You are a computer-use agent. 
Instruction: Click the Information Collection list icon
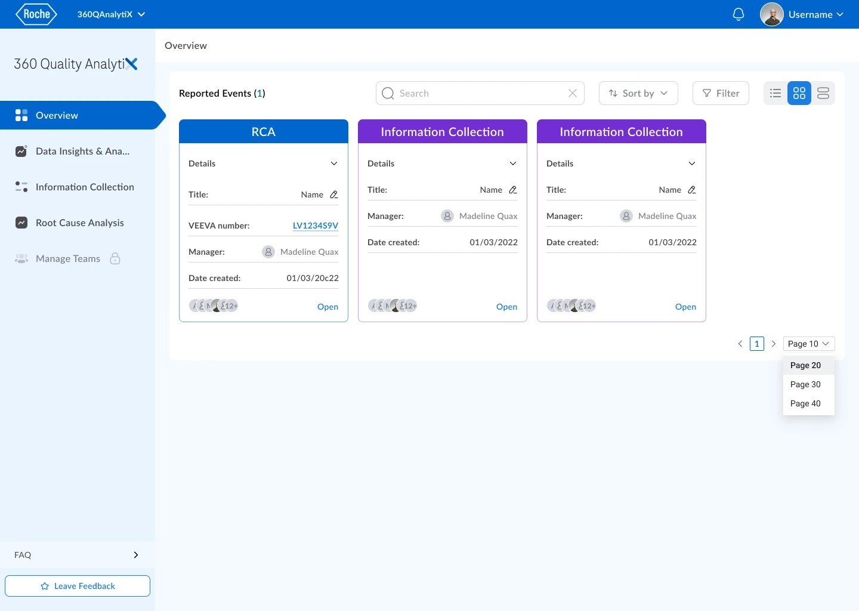[x=21, y=187]
